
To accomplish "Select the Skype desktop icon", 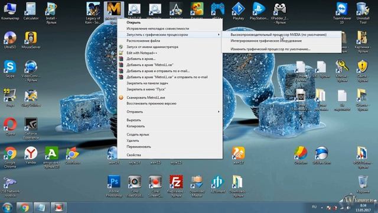I will [10, 69].
